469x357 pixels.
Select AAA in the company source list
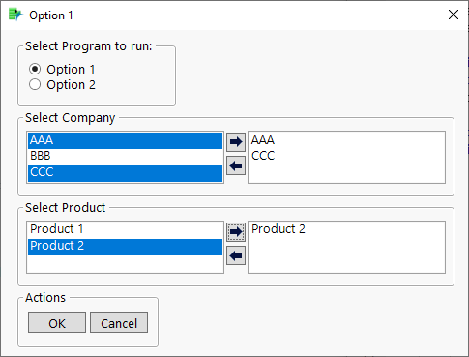[x=125, y=140]
